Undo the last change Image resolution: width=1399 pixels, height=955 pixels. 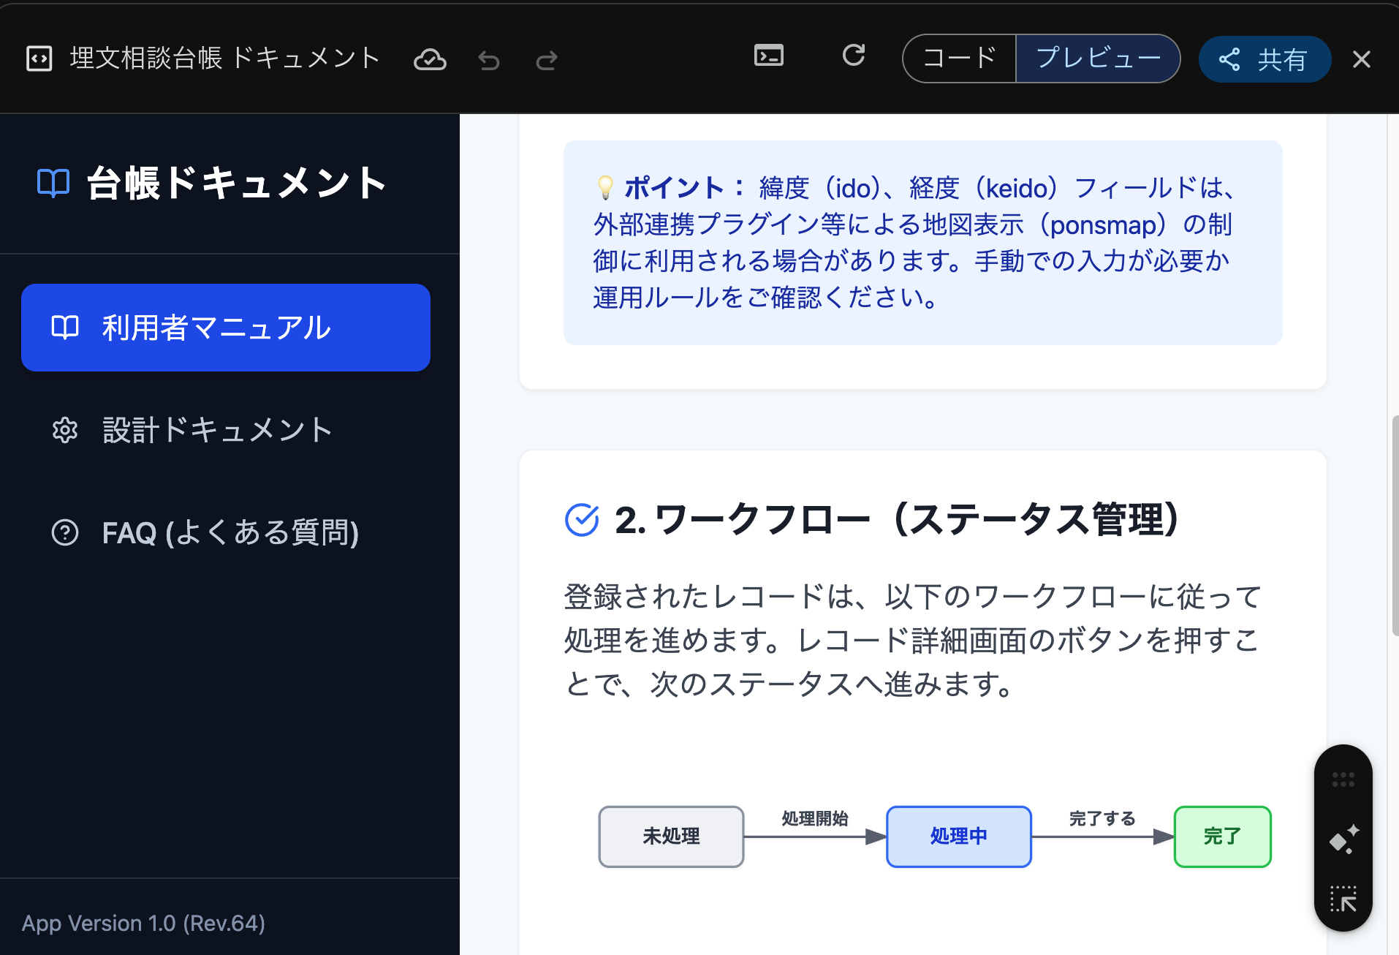[x=489, y=60]
